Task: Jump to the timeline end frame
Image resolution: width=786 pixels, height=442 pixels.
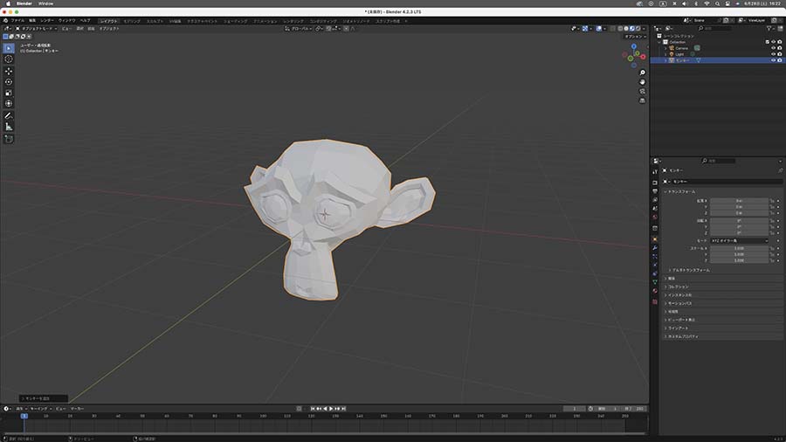Action: [343, 409]
